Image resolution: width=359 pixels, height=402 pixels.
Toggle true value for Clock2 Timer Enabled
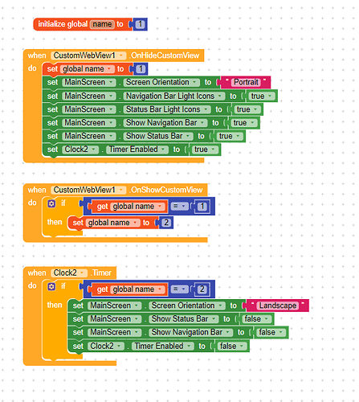[205, 150]
